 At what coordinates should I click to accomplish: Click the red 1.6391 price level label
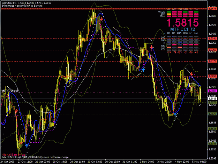[x=212, y=38]
